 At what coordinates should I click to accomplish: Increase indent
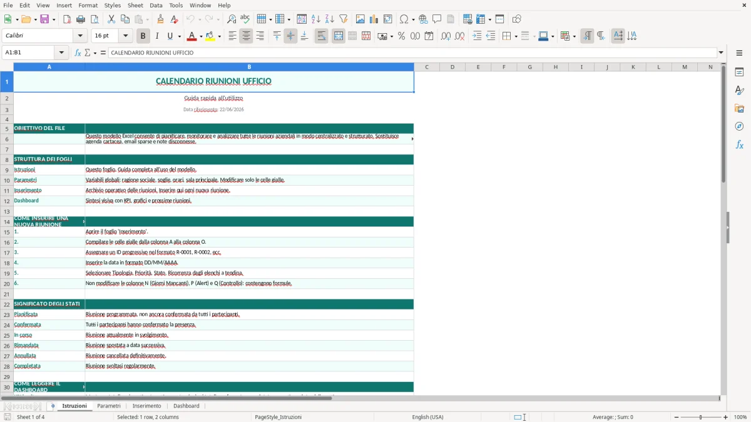click(x=477, y=36)
